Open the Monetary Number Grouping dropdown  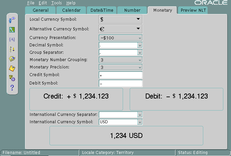point(140,60)
